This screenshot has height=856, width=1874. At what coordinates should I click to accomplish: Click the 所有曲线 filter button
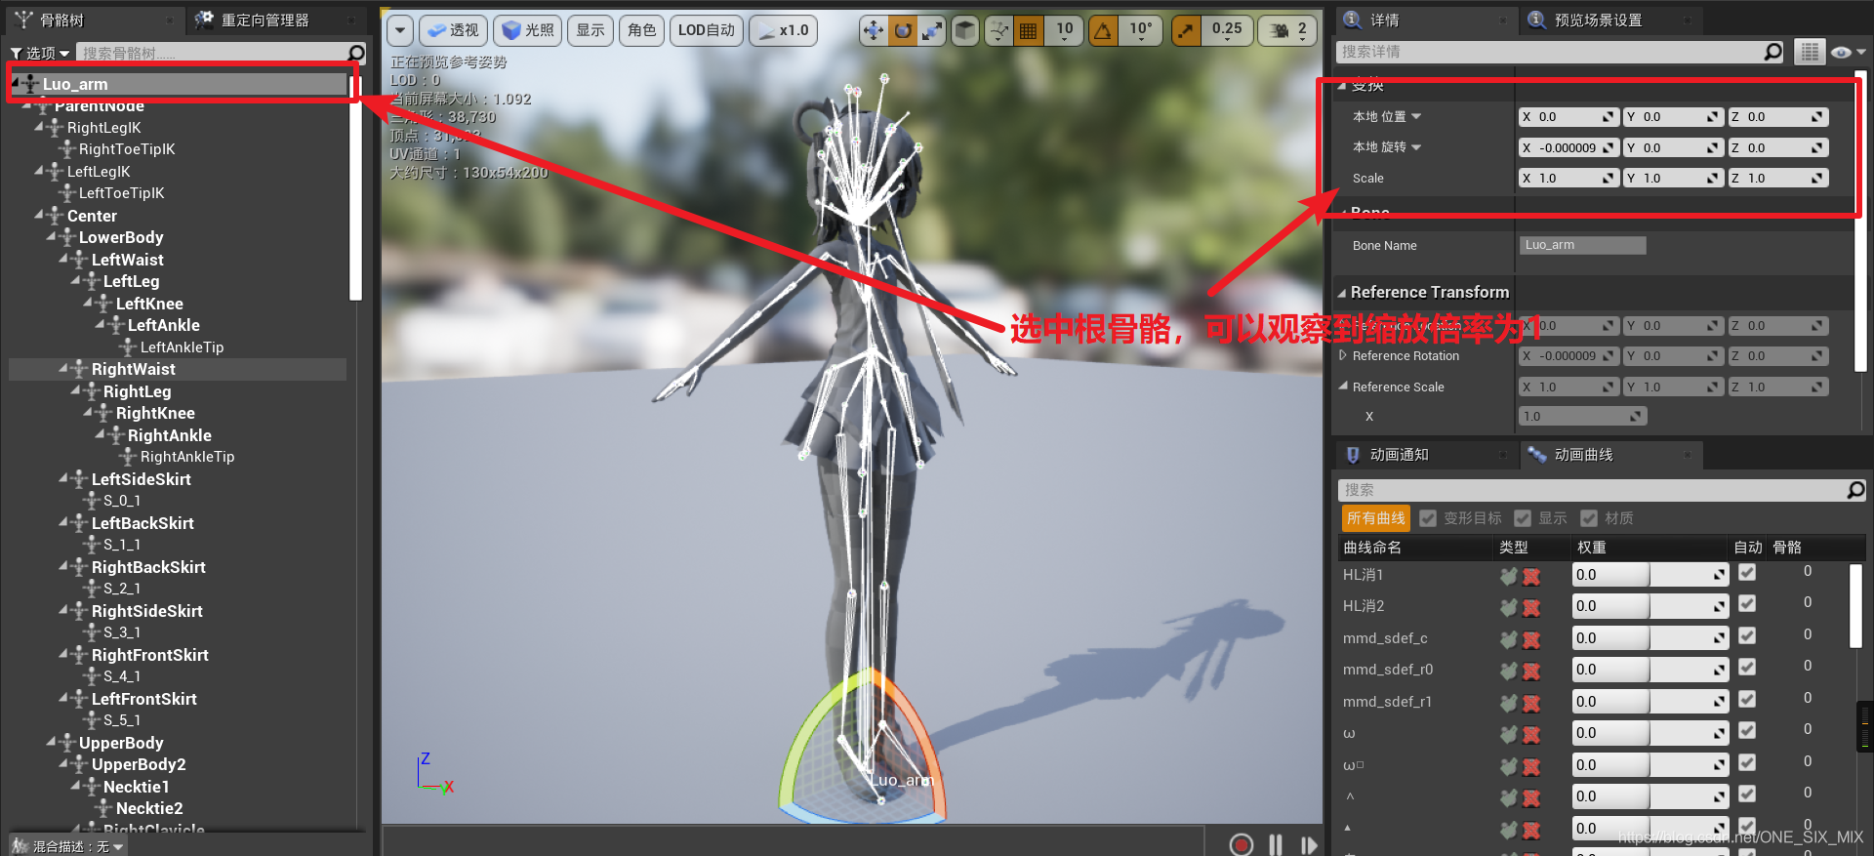click(1375, 518)
